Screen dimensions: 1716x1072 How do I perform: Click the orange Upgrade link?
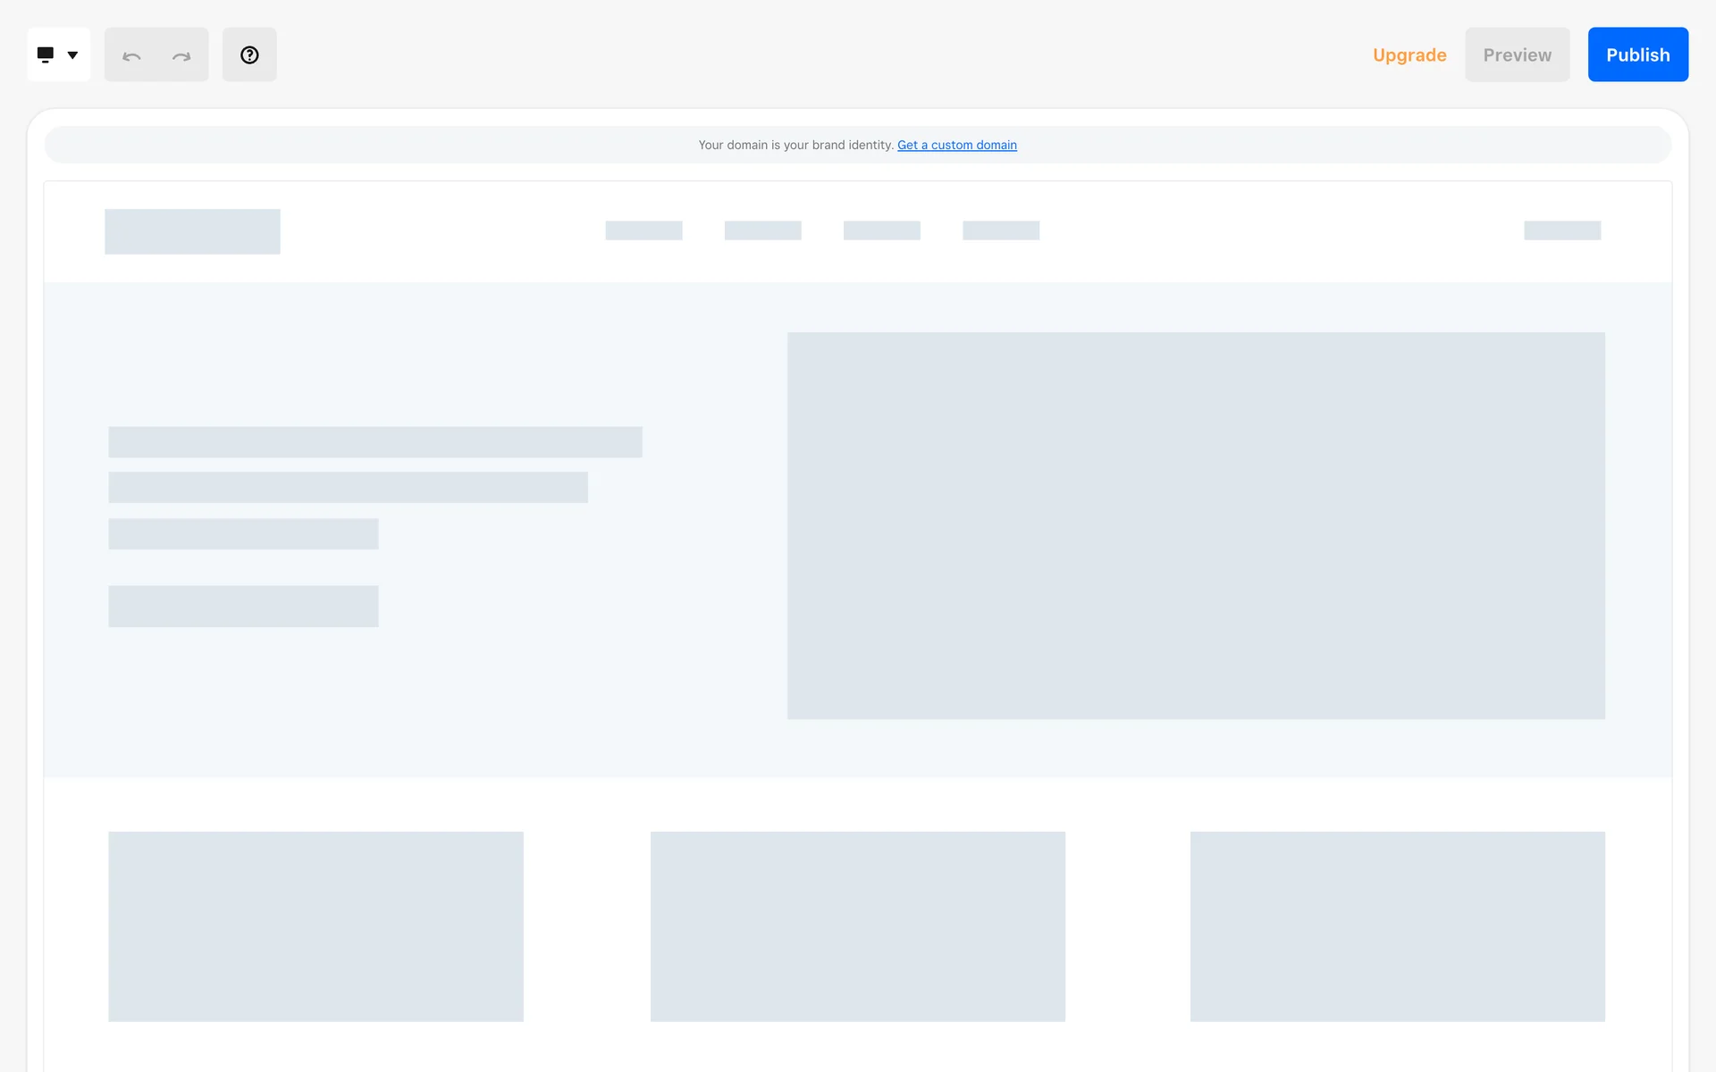coord(1409,55)
